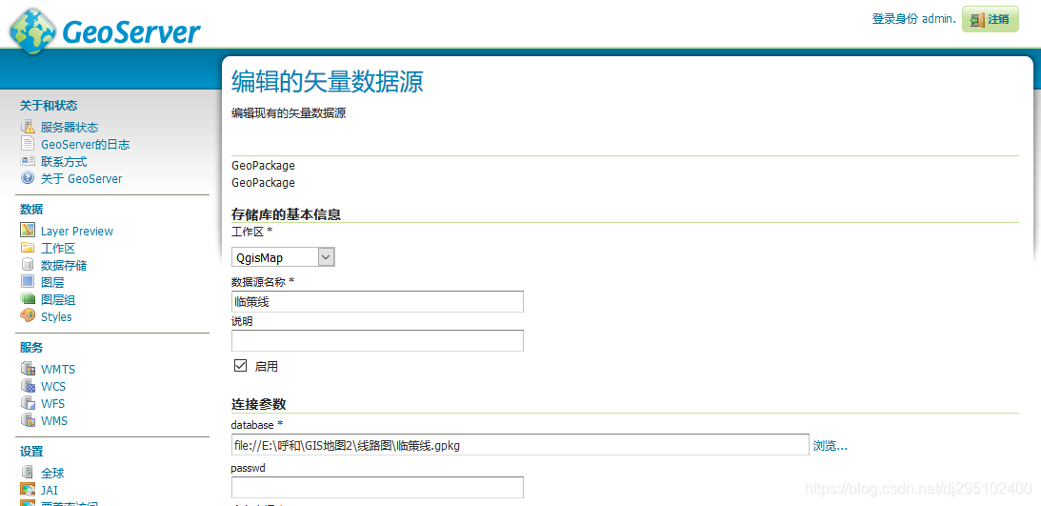This screenshot has height=506, width=1041.
Task: Go to Layer Preview
Action: pyautogui.click(x=77, y=232)
